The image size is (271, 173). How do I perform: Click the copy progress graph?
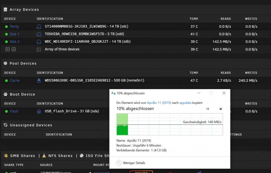170,124
